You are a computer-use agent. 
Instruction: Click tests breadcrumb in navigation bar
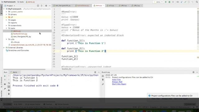21,2
